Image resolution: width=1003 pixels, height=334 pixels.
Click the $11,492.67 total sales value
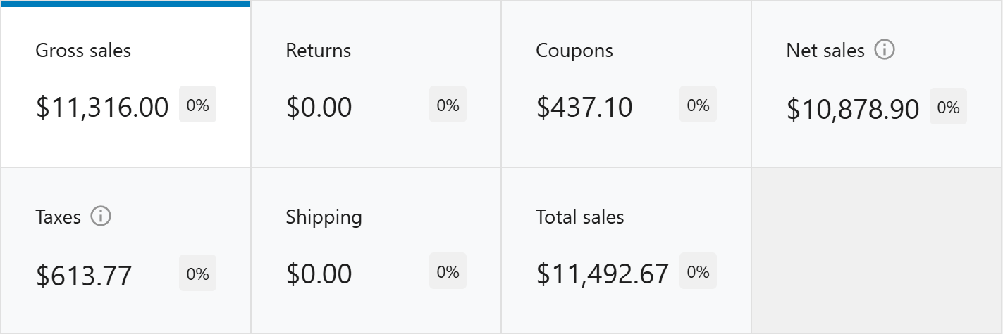(603, 274)
